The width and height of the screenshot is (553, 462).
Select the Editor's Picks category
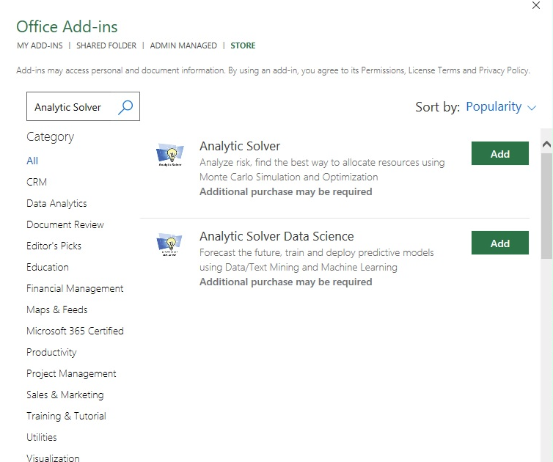coord(54,246)
